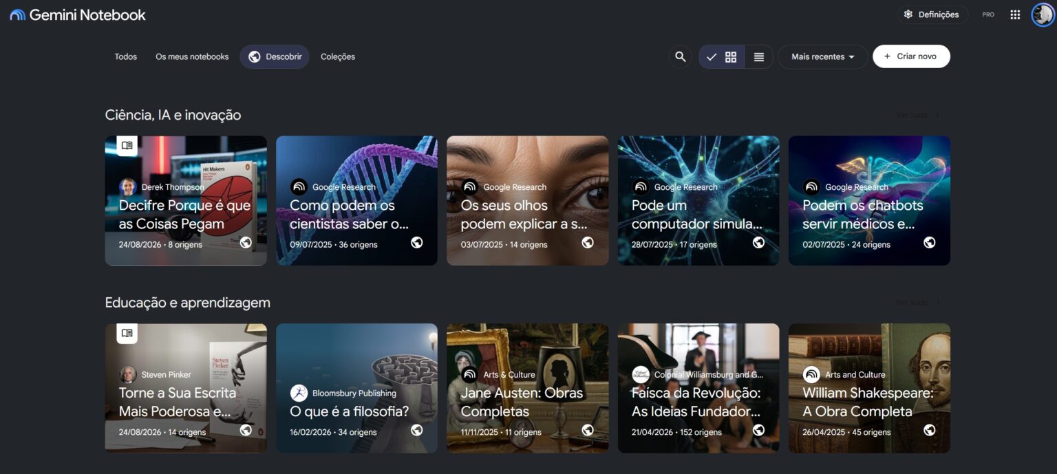Click the Educação e aprendizagem heading
This screenshot has height=474, width=1057.
[x=187, y=303]
